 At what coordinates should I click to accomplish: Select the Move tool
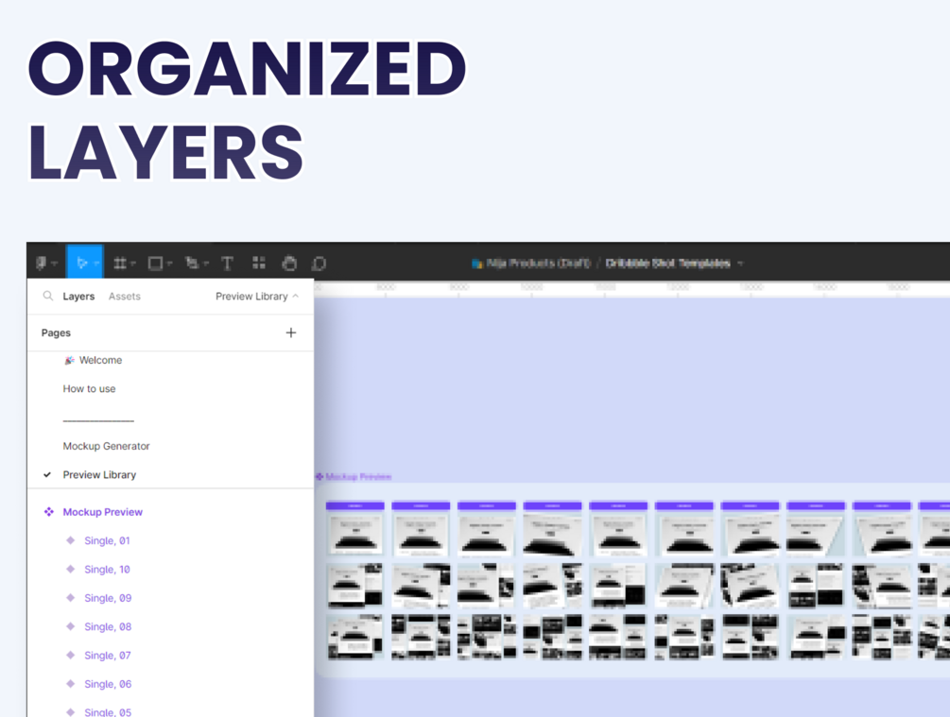click(x=82, y=263)
